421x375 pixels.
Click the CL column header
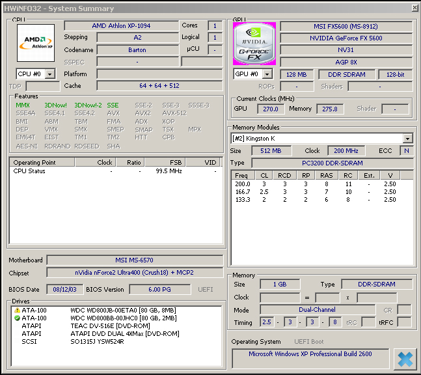pos(264,175)
